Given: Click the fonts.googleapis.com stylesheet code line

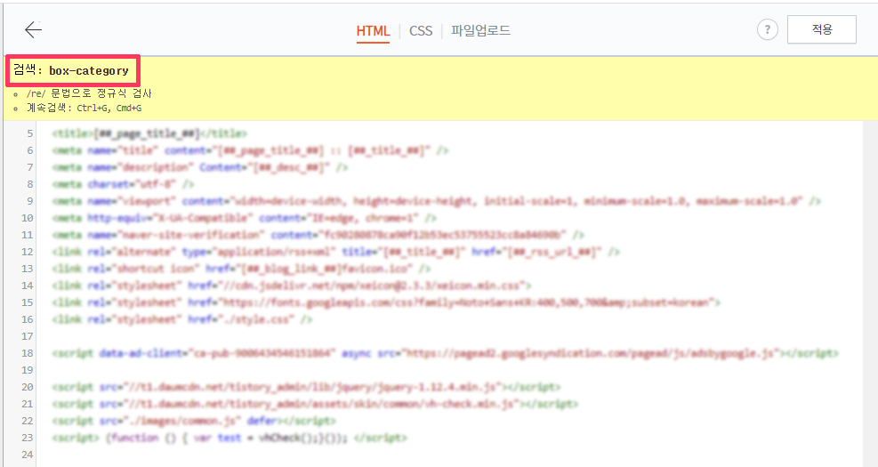Looking at the screenshot, I should coord(386,302).
